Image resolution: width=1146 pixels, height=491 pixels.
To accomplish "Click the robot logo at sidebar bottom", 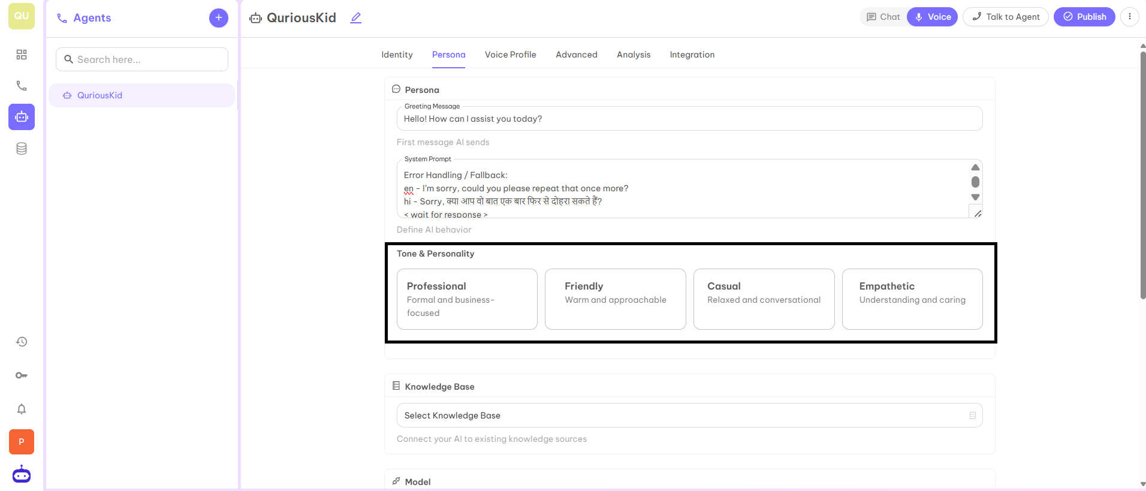I will 22,474.
